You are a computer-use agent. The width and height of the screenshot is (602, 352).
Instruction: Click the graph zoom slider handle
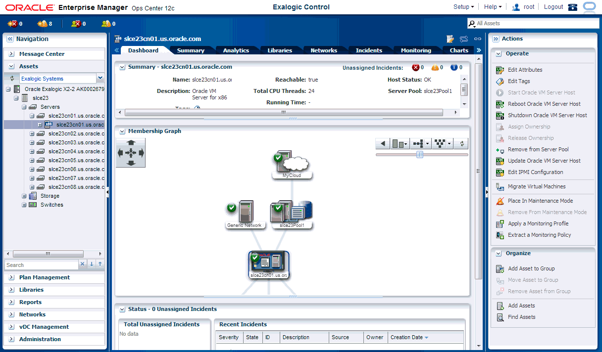tap(420, 154)
